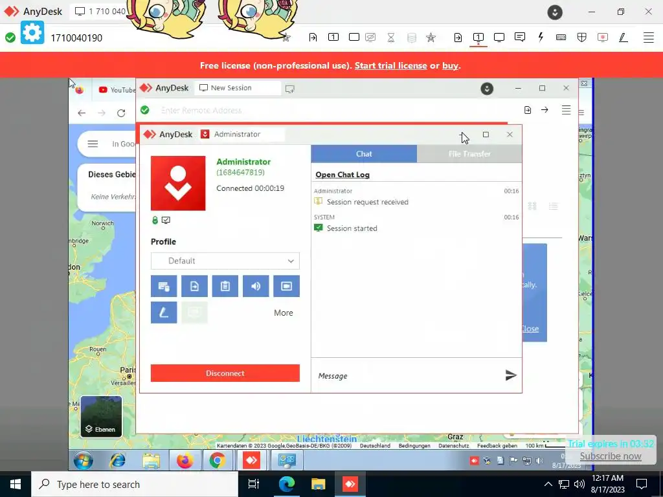Screen dimensions: 663x497
Task: Go back in remote Firefox browser
Action: 82,113
